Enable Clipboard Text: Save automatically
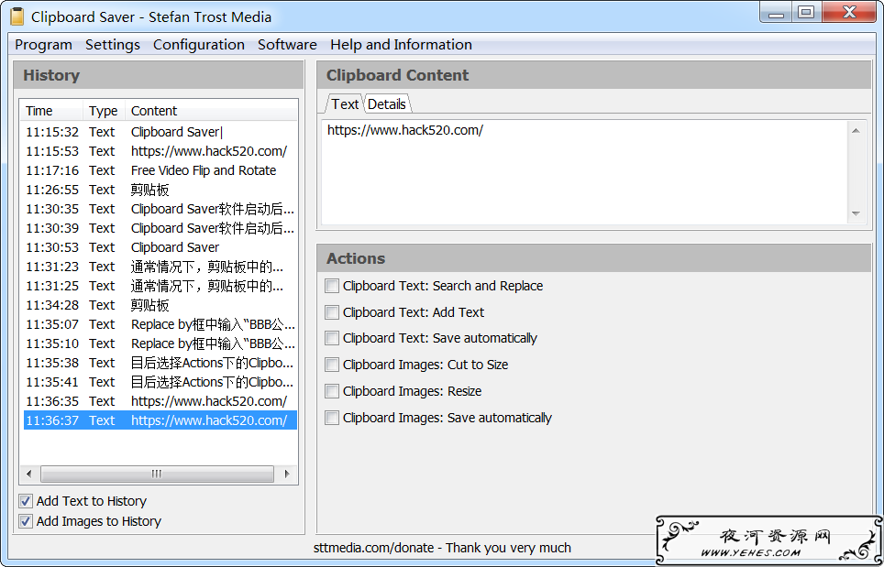 pyautogui.click(x=332, y=338)
